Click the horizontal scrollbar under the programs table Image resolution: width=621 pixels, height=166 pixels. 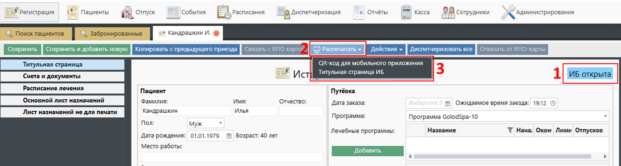point(502,156)
